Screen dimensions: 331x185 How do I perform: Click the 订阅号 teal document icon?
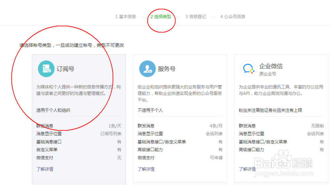pyautogui.click(x=46, y=69)
